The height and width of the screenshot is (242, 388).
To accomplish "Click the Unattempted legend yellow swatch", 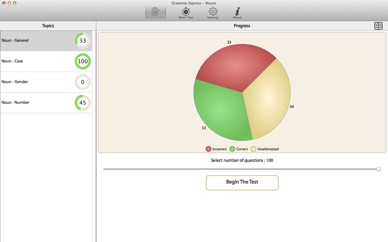I will coord(253,149).
